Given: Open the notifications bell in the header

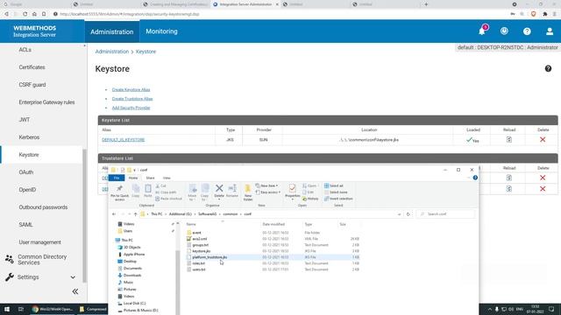Looking at the screenshot, I should coord(482,31).
